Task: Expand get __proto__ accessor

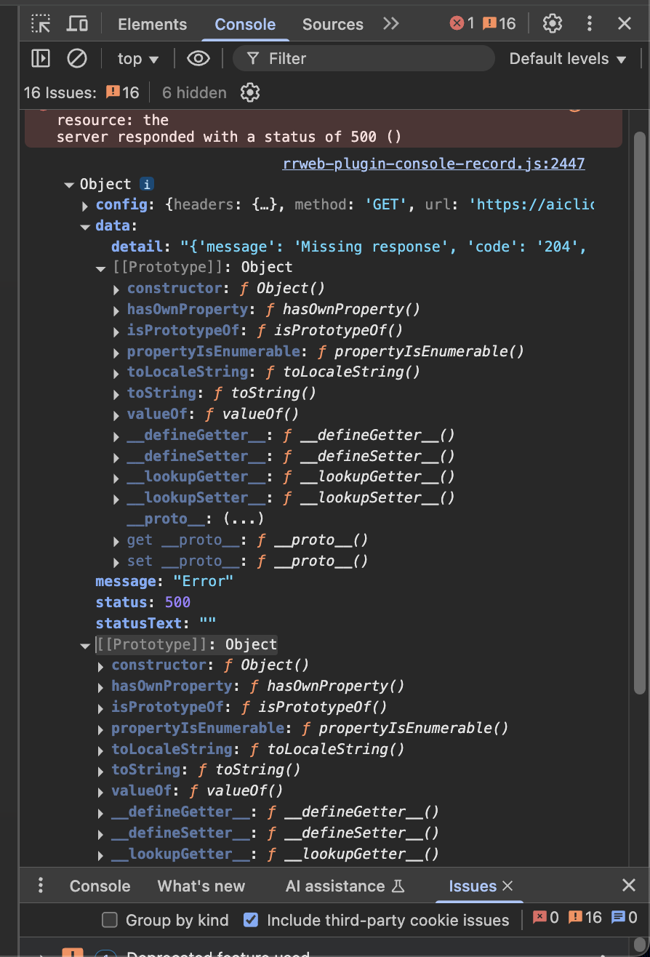Action: (x=117, y=540)
